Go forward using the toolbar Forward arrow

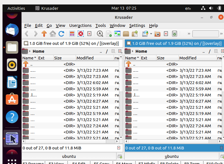tap(35, 34)
